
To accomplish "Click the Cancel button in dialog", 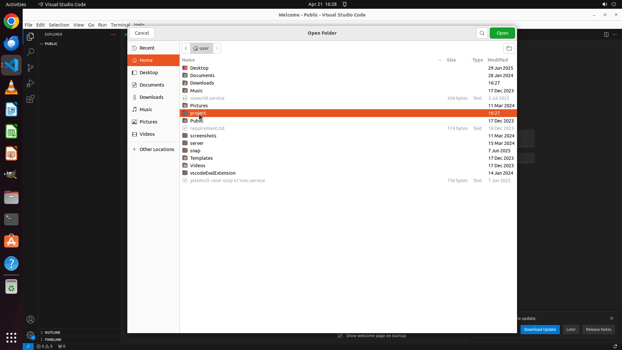I will tap(142, 33).
